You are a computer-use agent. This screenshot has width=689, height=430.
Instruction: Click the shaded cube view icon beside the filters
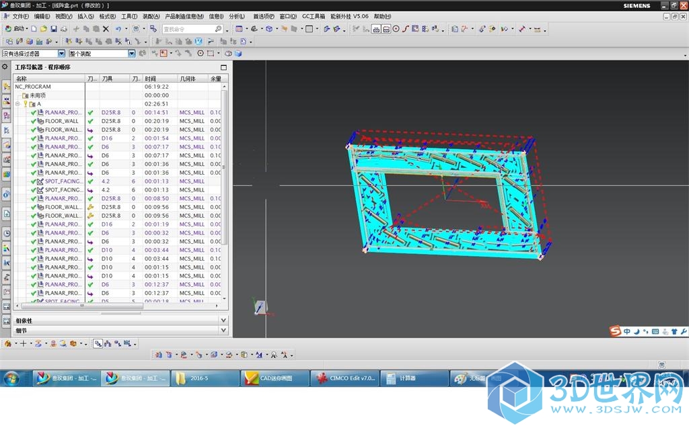[x=238, y=54]
